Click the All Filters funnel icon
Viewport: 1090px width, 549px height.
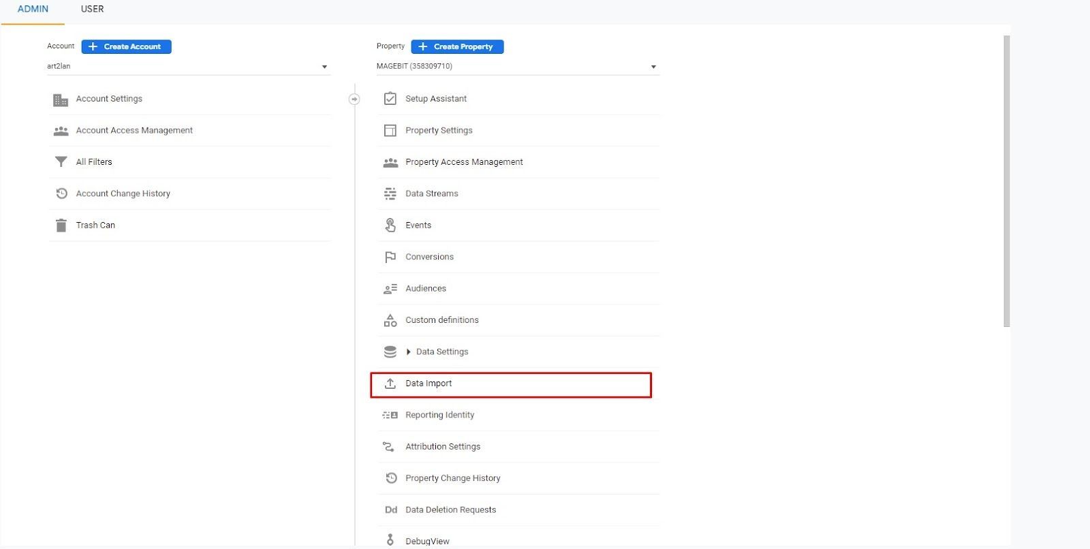click(61, 162)
